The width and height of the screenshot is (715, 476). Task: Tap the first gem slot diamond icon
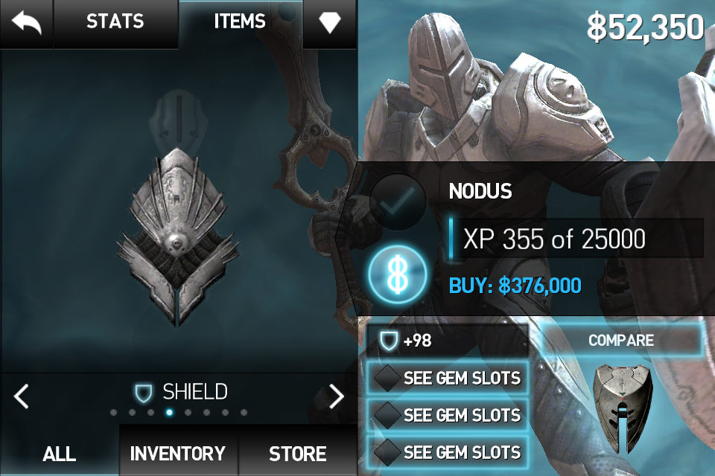(387, 378)
